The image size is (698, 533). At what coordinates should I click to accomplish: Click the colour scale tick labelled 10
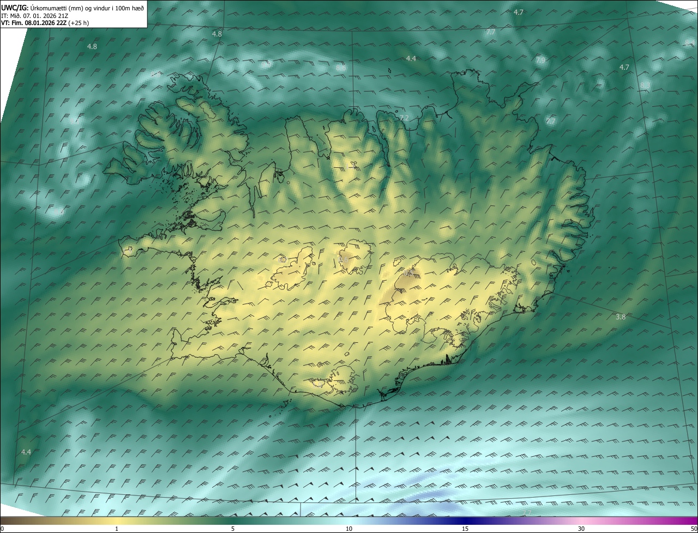click(349, 529)
